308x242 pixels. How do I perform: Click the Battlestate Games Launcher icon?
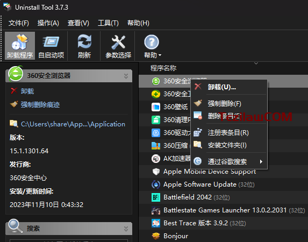pos(156,210)
